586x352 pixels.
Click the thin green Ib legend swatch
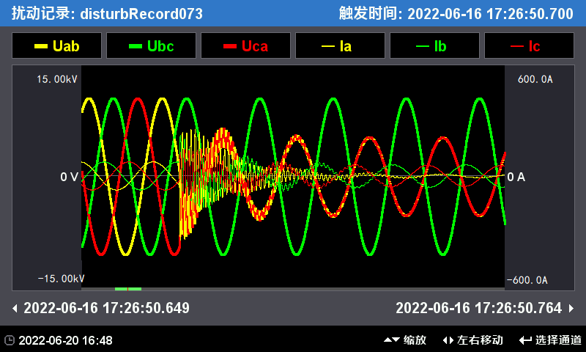click(x=423, y=46)
